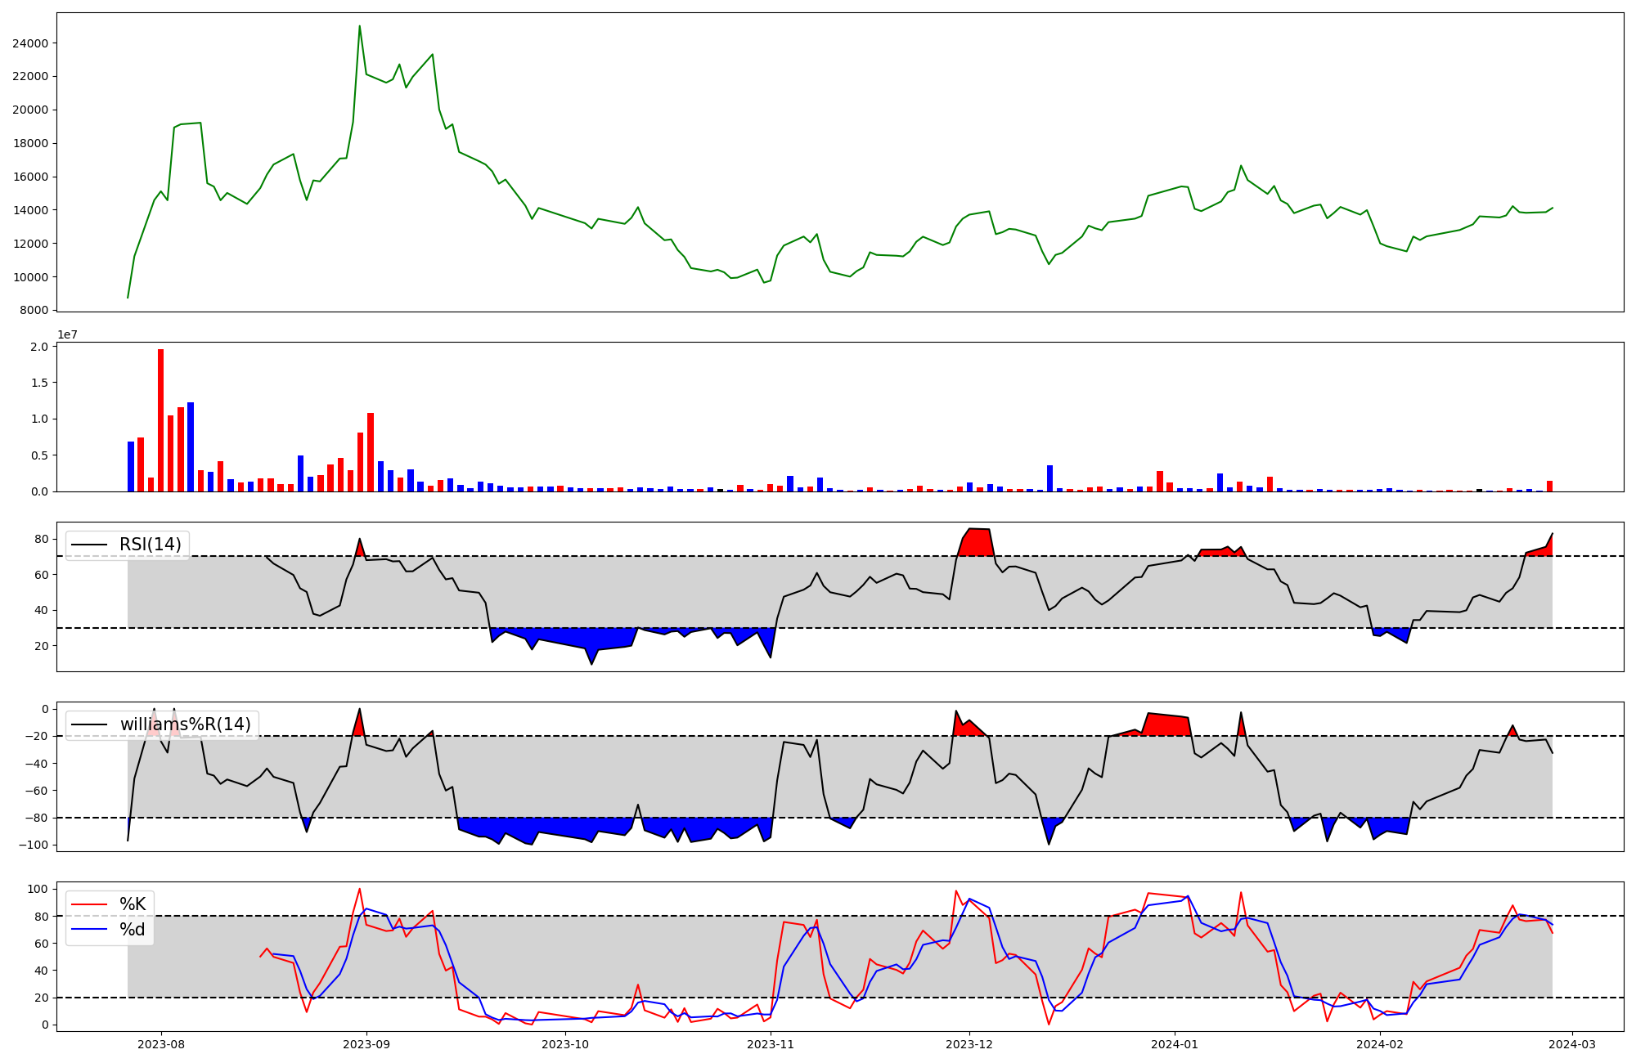Viewport: 1636px width, 1063px height.
Task: Click the highest peak of green price line
Action: [360, 27]
